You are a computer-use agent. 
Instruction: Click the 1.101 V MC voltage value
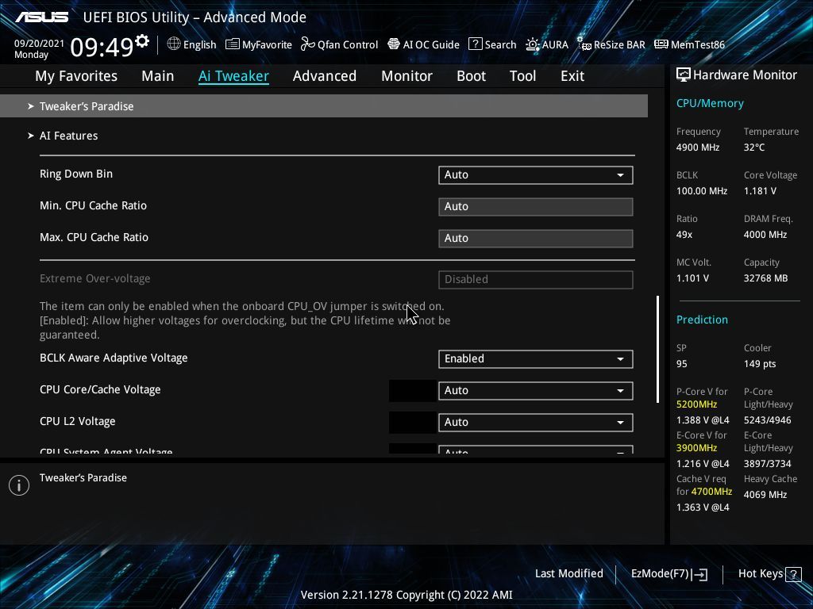692,278
